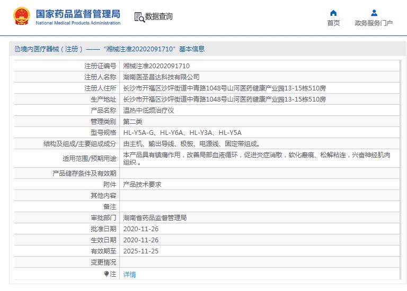The width and height of the screenshot is (407, 291).
Task: Click the management category 第二类 value
Action: pos(132,122)
